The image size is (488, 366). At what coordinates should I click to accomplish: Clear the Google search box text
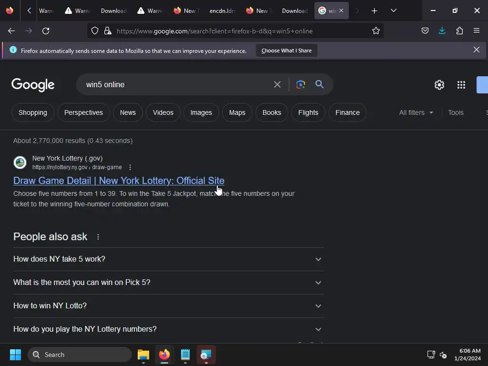coord(277,84)
